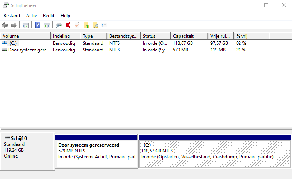Select the (C:) partition block in graphical view
Image resolution: width=292 pixels, height=179 pixels.
coord(215,154)
